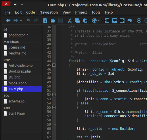Image resolution: width=147 pixels, height=140 pixels.
Task: Select Bootstrap.php in the file list
Action: pyautogui.click(x=22, y=71)
